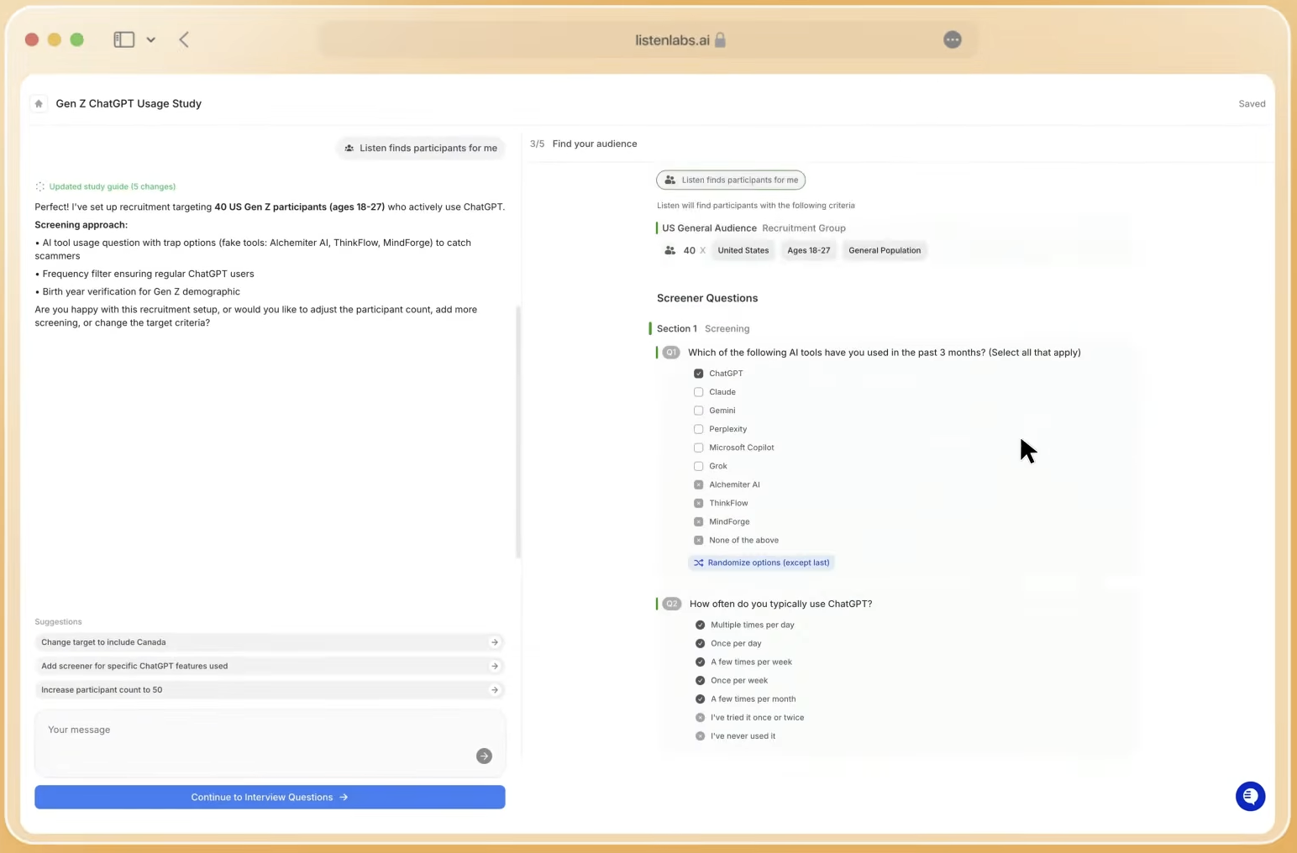This screenshot has width=1297, height=853.
Task: Click the home icon next to the study title
Action: click(x=39, y=103)
